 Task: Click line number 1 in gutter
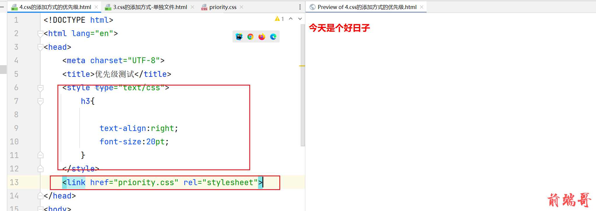(16, 20)
